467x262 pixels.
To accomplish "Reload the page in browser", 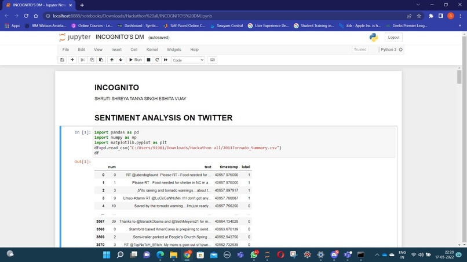I will 26,16.
